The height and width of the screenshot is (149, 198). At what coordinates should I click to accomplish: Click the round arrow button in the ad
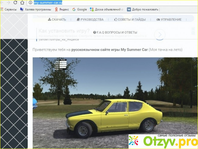click(160, 34)
